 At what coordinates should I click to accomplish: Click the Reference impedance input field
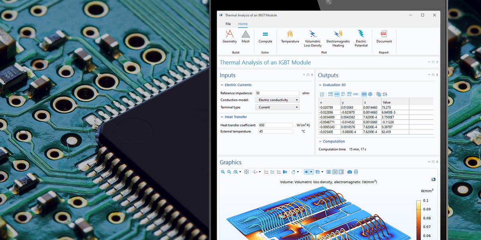[277, 93]
